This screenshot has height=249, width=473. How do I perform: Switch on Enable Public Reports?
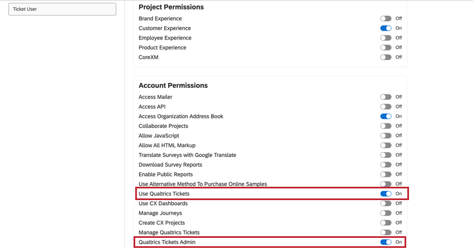pyautogui.click(x=386, y=175)
